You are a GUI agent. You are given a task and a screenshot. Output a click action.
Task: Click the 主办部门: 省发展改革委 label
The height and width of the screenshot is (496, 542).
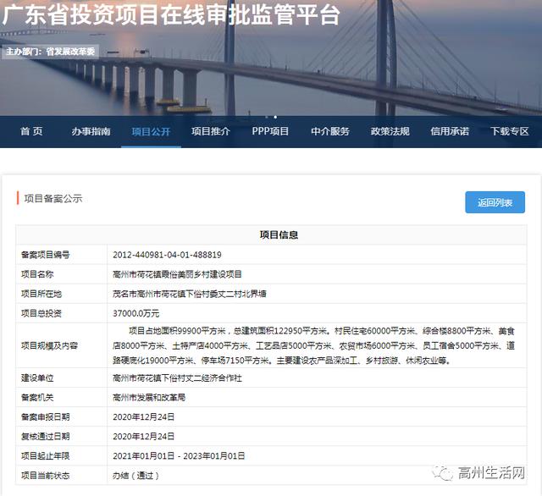pos(51,52)
